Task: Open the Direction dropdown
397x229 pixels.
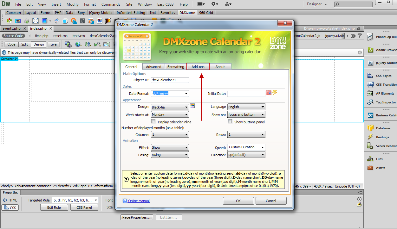Action: [246, 155]
